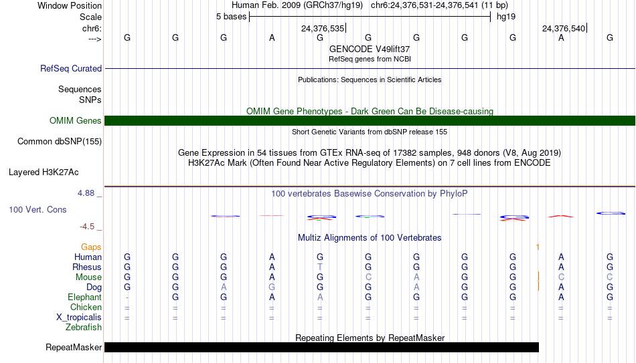
Task: Select the Human alignment row label
Action: 88,257
